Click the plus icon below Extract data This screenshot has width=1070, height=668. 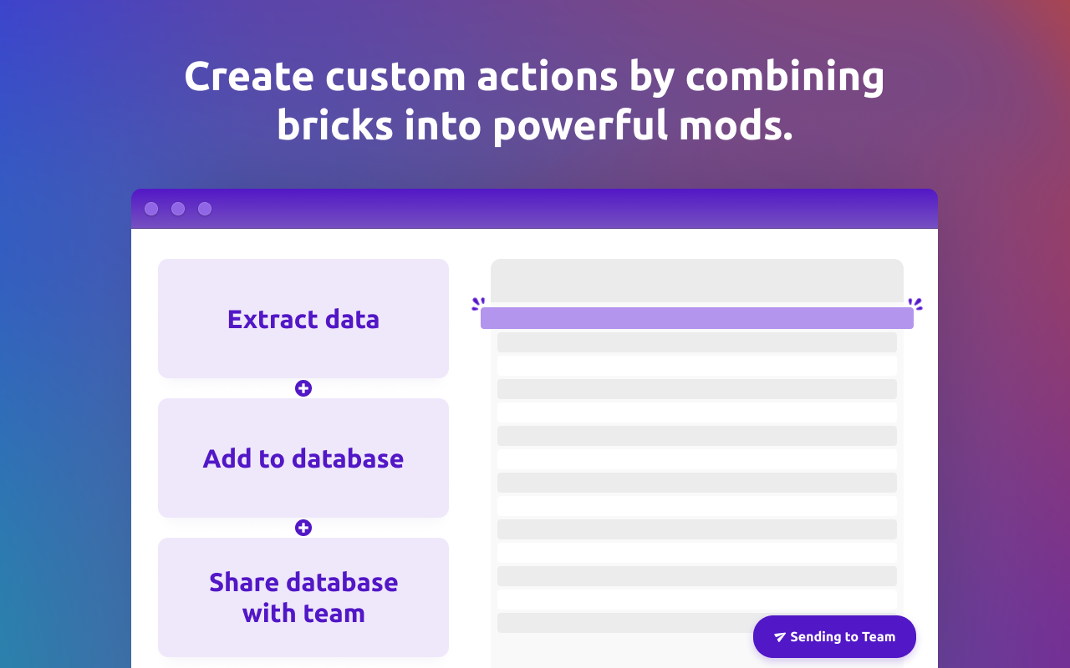coord(303,388)
